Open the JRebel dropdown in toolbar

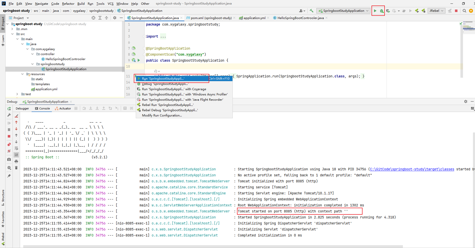click(436, 11)
